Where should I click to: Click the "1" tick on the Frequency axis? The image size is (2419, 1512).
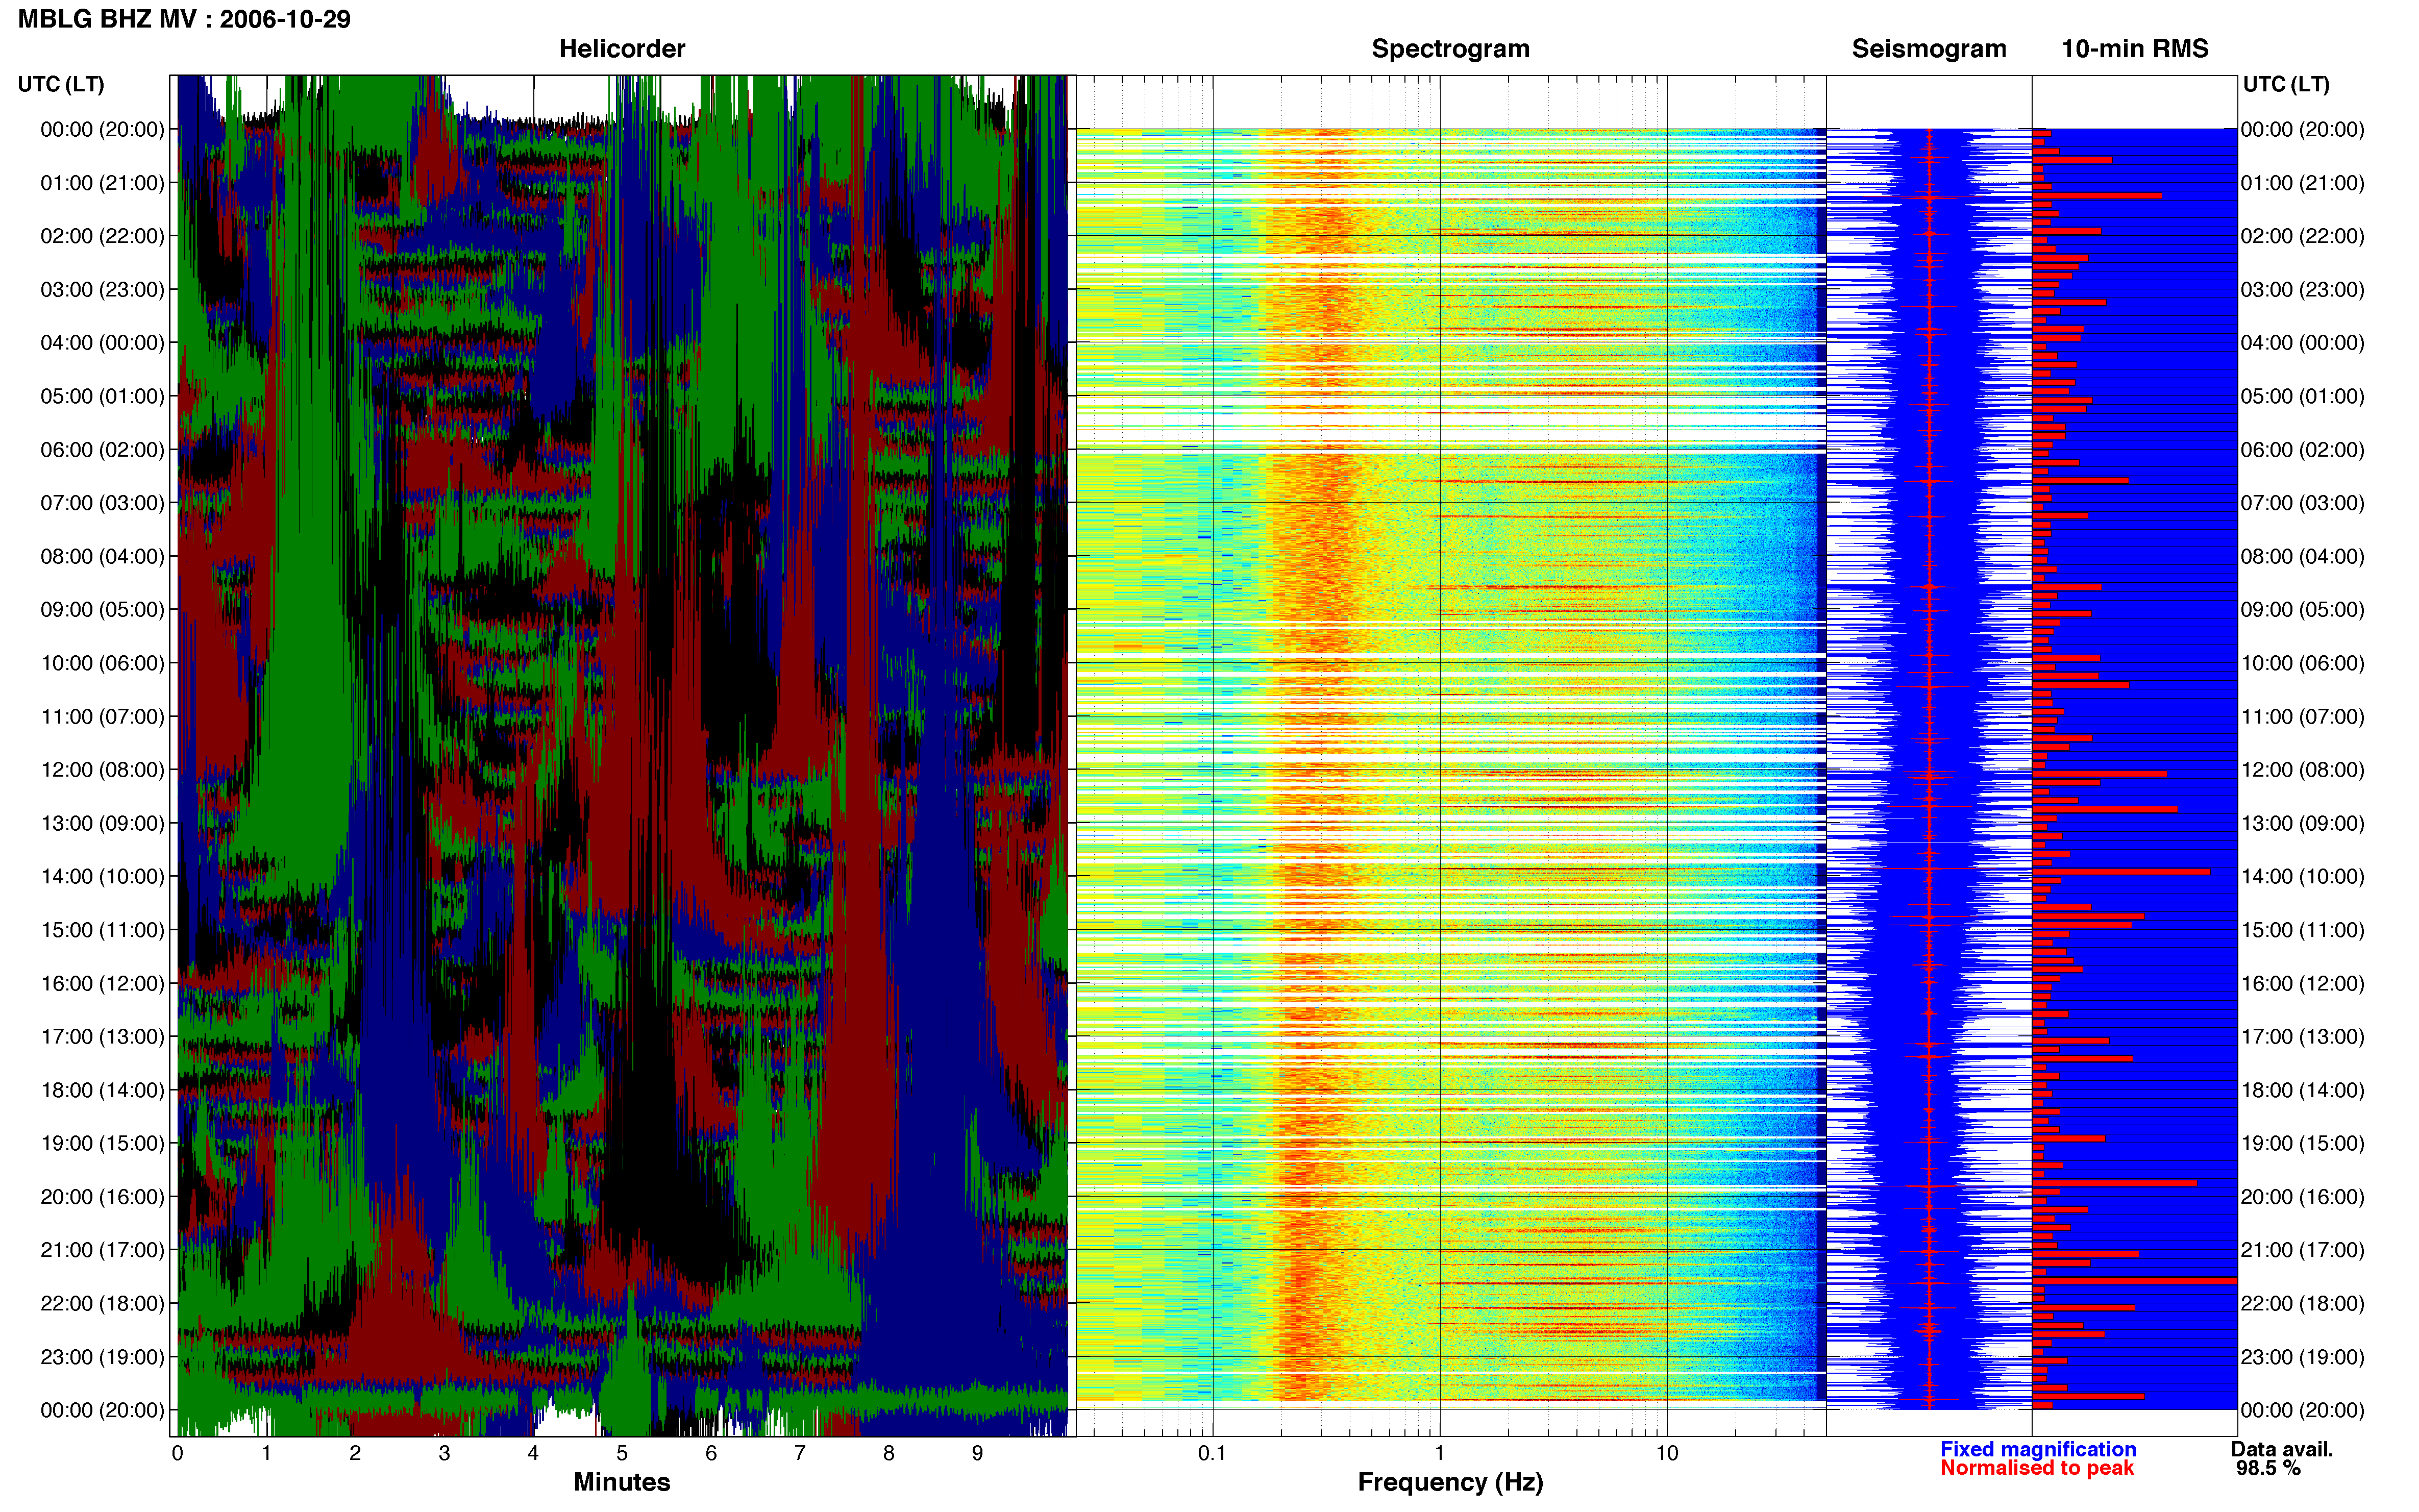[1439, 1453]
